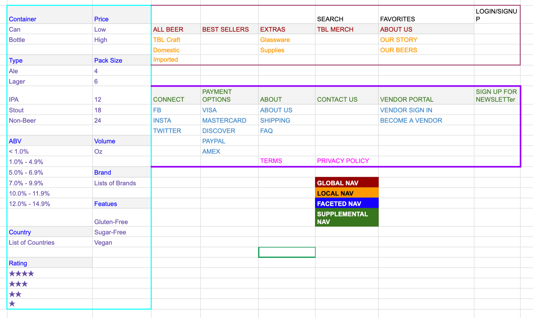
Task: Click the 'Vegan' cell
Action: coord(122,242)
